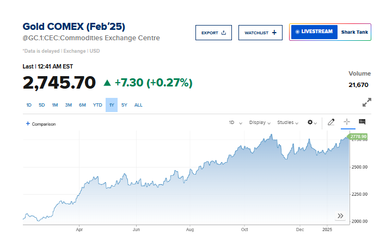Click the scroll-to-latest double arrow
This screenshot has width=380, height=242.
340,216
